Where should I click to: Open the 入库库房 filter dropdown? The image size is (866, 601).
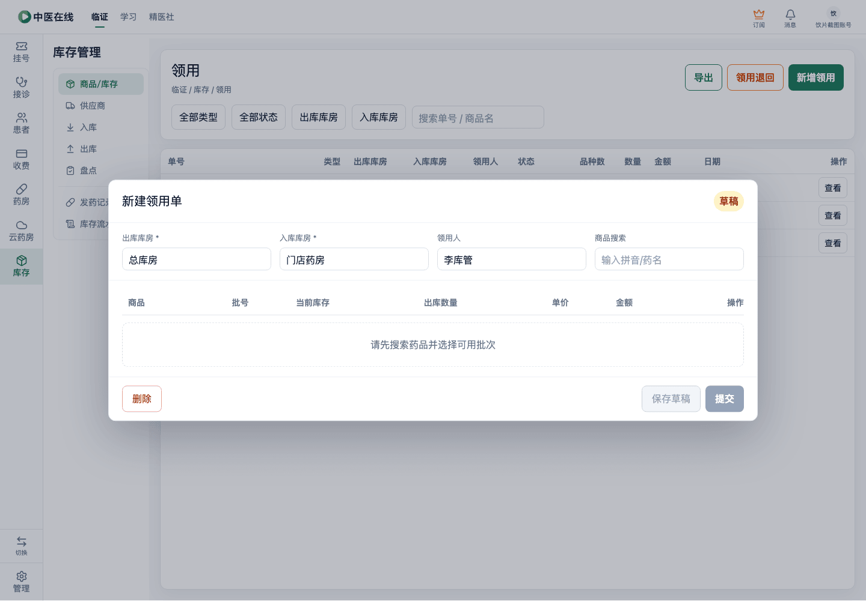coord(379,117)
